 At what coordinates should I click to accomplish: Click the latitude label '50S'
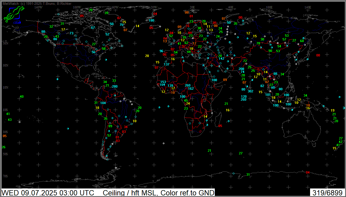(5, 154)
